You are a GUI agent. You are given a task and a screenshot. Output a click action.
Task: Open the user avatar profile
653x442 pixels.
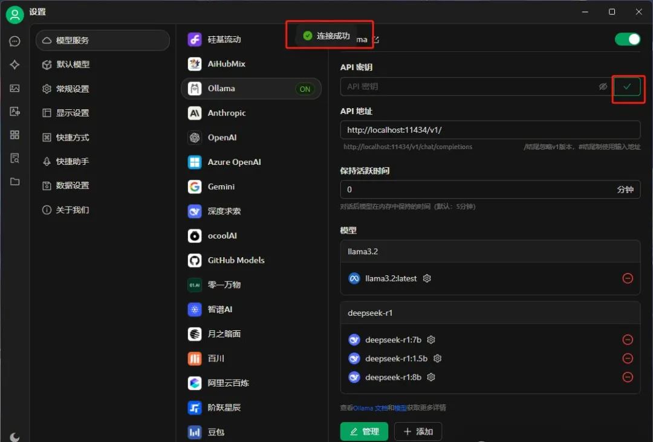[x=15, y=14]
